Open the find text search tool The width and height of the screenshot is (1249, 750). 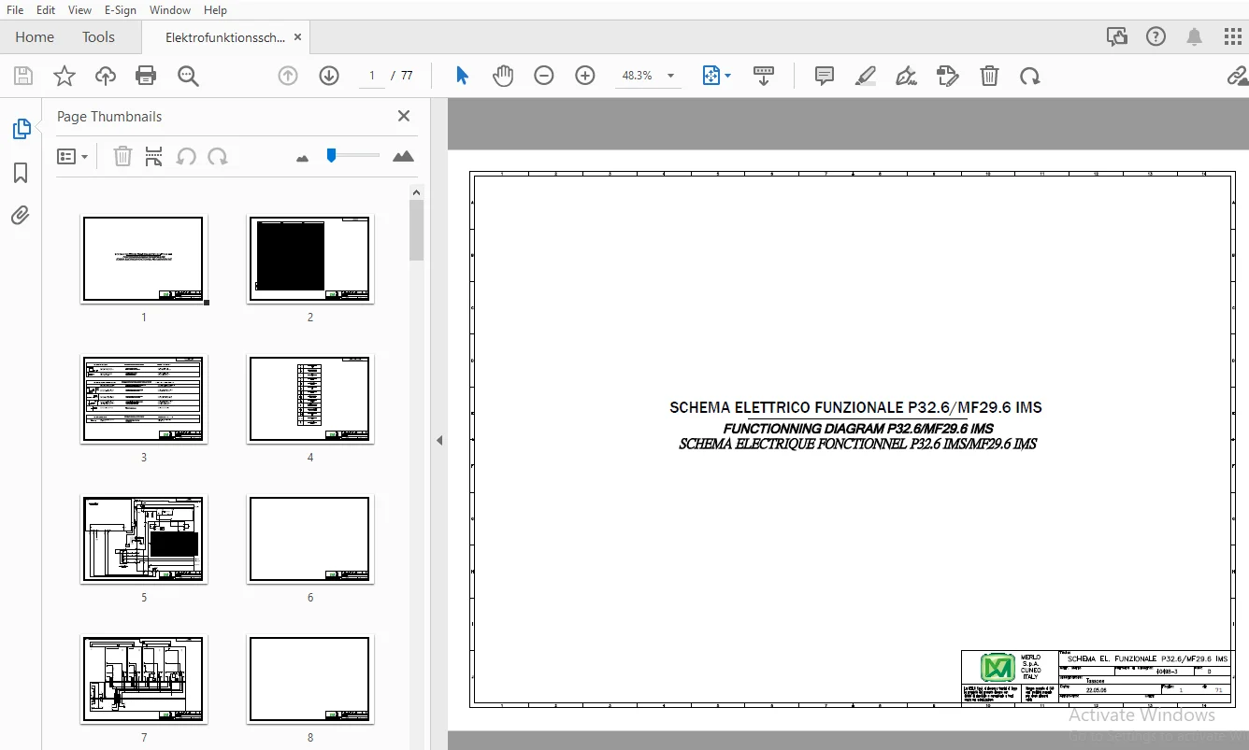click(x=188, y=77)
